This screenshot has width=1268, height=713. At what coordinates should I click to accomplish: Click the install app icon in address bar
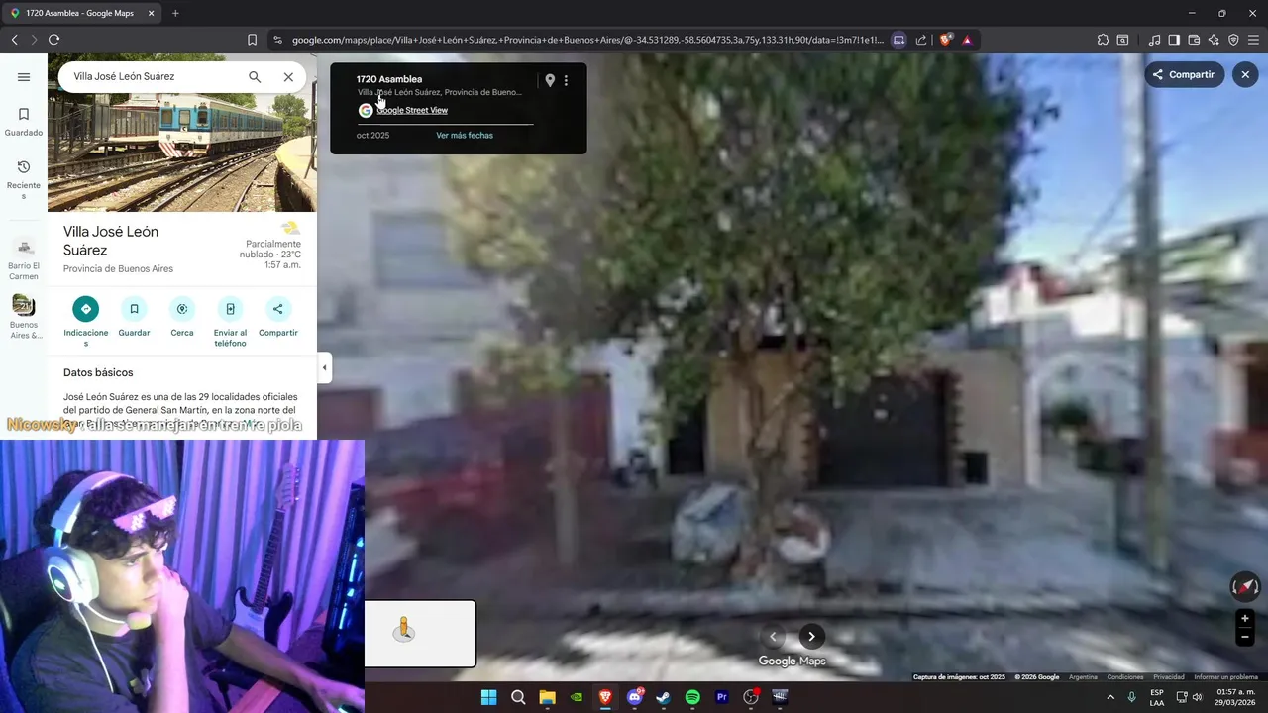898,40
